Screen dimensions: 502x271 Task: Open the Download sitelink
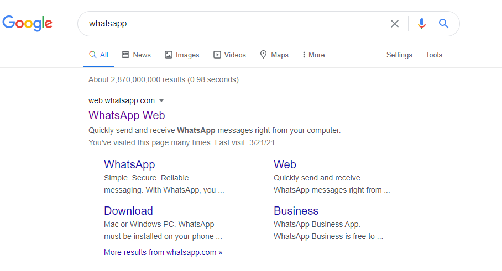pos(128,211)
